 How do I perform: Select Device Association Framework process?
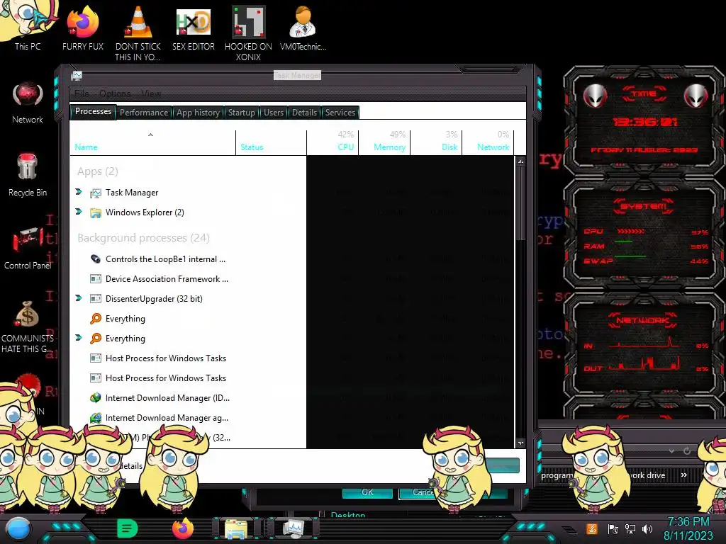pos(291,279)
